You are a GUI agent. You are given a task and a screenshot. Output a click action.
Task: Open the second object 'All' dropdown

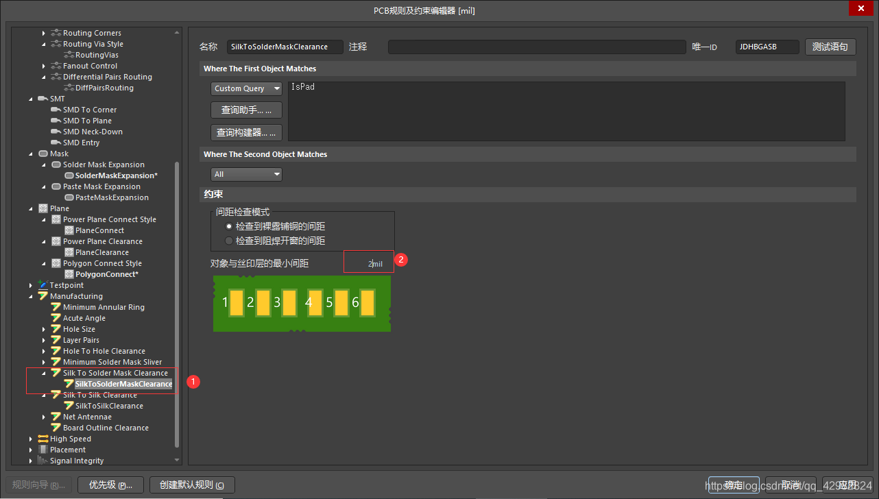pos(246,174)
